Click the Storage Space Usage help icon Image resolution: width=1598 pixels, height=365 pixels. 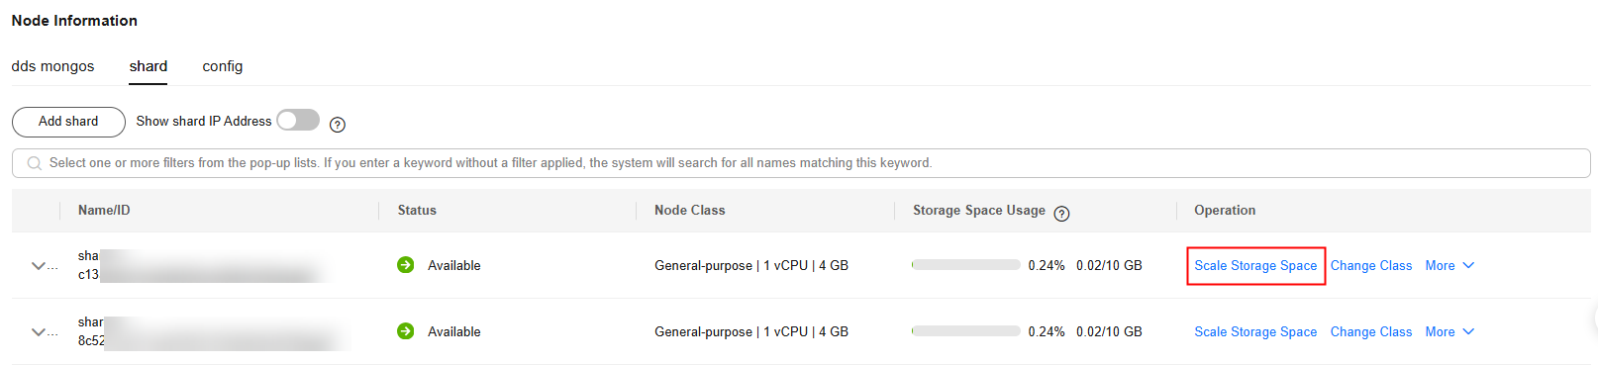point(1061,214)
